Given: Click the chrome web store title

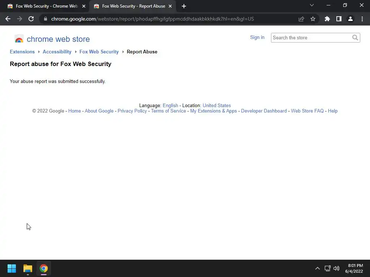Looking at the screenshot, I should click(x=58, y=39).
